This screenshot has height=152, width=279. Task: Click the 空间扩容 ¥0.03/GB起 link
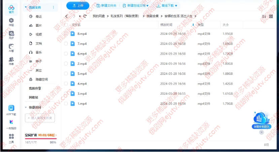(41, 135)
